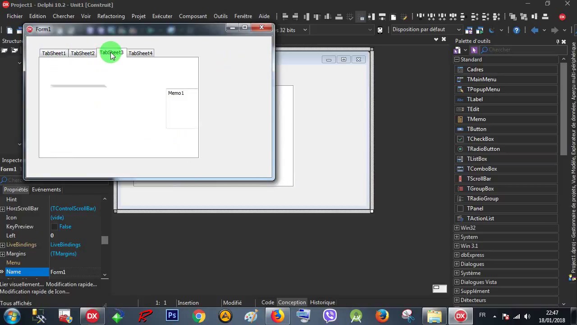The image size is (577, 325).
Task: Click the bring to front toolbar icon
Action: point(513,17)
